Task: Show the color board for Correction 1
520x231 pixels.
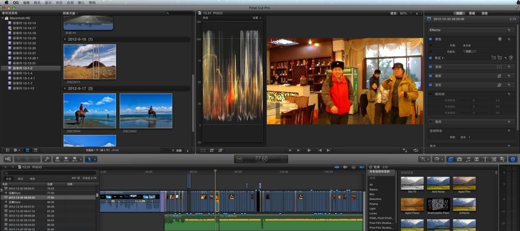Action: (511, 58)
